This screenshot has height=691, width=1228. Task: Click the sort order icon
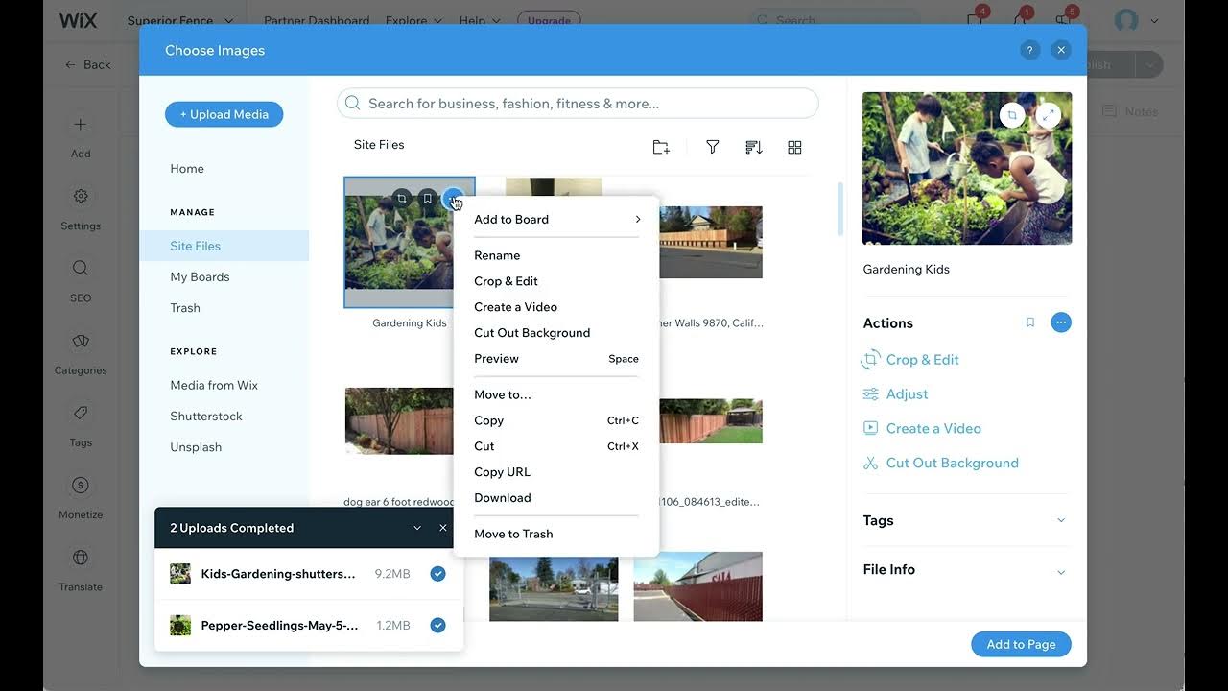click(754, 147)
